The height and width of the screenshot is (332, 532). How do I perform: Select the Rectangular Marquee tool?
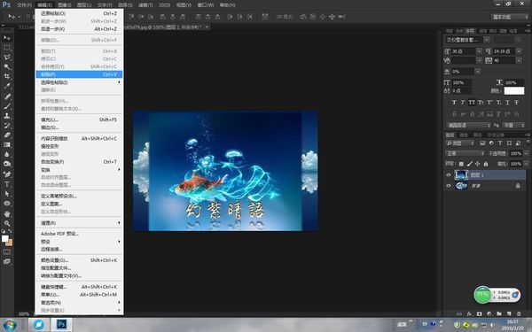point(7,48)
